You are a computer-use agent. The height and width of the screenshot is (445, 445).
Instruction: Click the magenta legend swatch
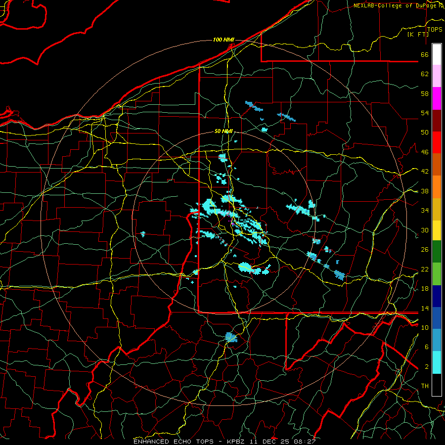(x=437, y=98)
